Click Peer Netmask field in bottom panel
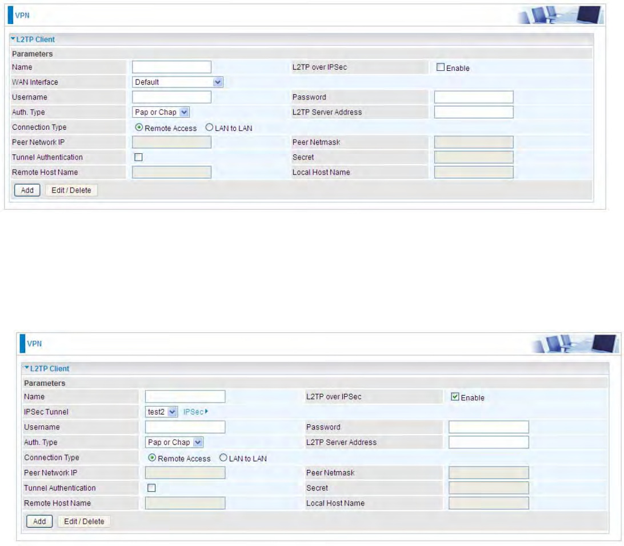Image resolution: width=624 pixels, height=546 pixels. (489, 473)
